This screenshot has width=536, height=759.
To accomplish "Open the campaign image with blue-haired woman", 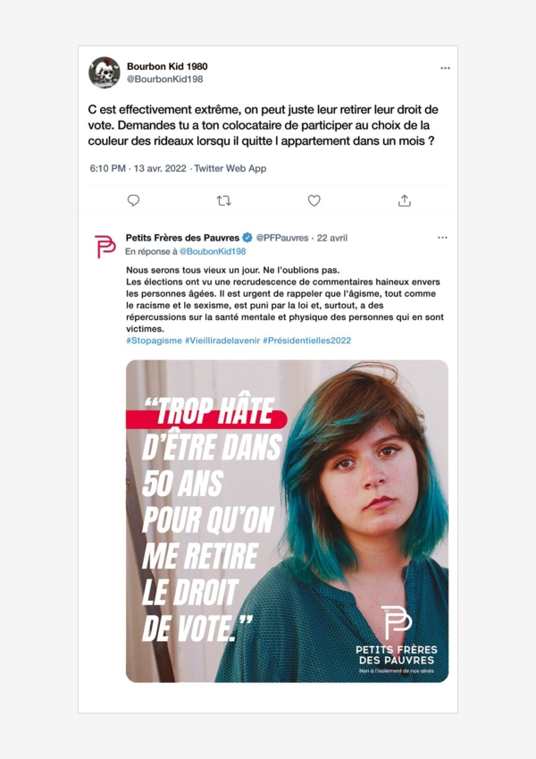I will pyautogui.click(x=287, y=521).
